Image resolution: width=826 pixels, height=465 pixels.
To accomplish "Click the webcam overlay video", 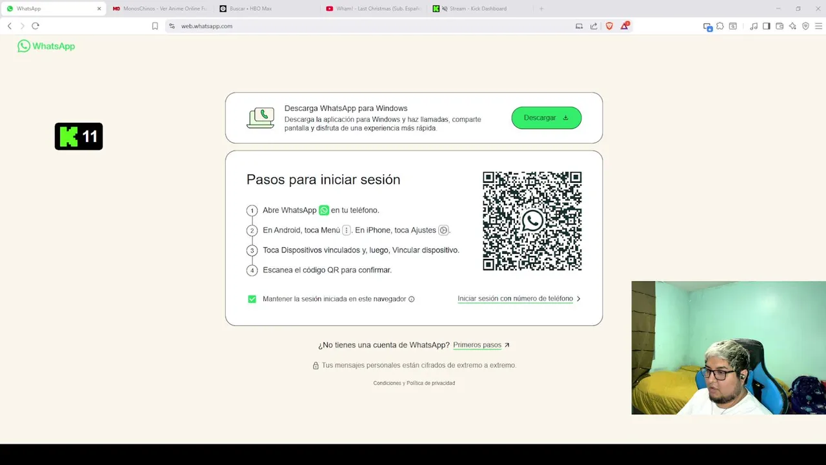I will 729,347.
